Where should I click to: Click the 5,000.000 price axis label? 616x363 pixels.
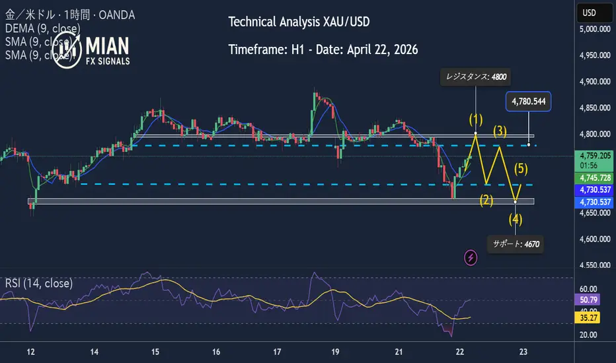(595, 29)
